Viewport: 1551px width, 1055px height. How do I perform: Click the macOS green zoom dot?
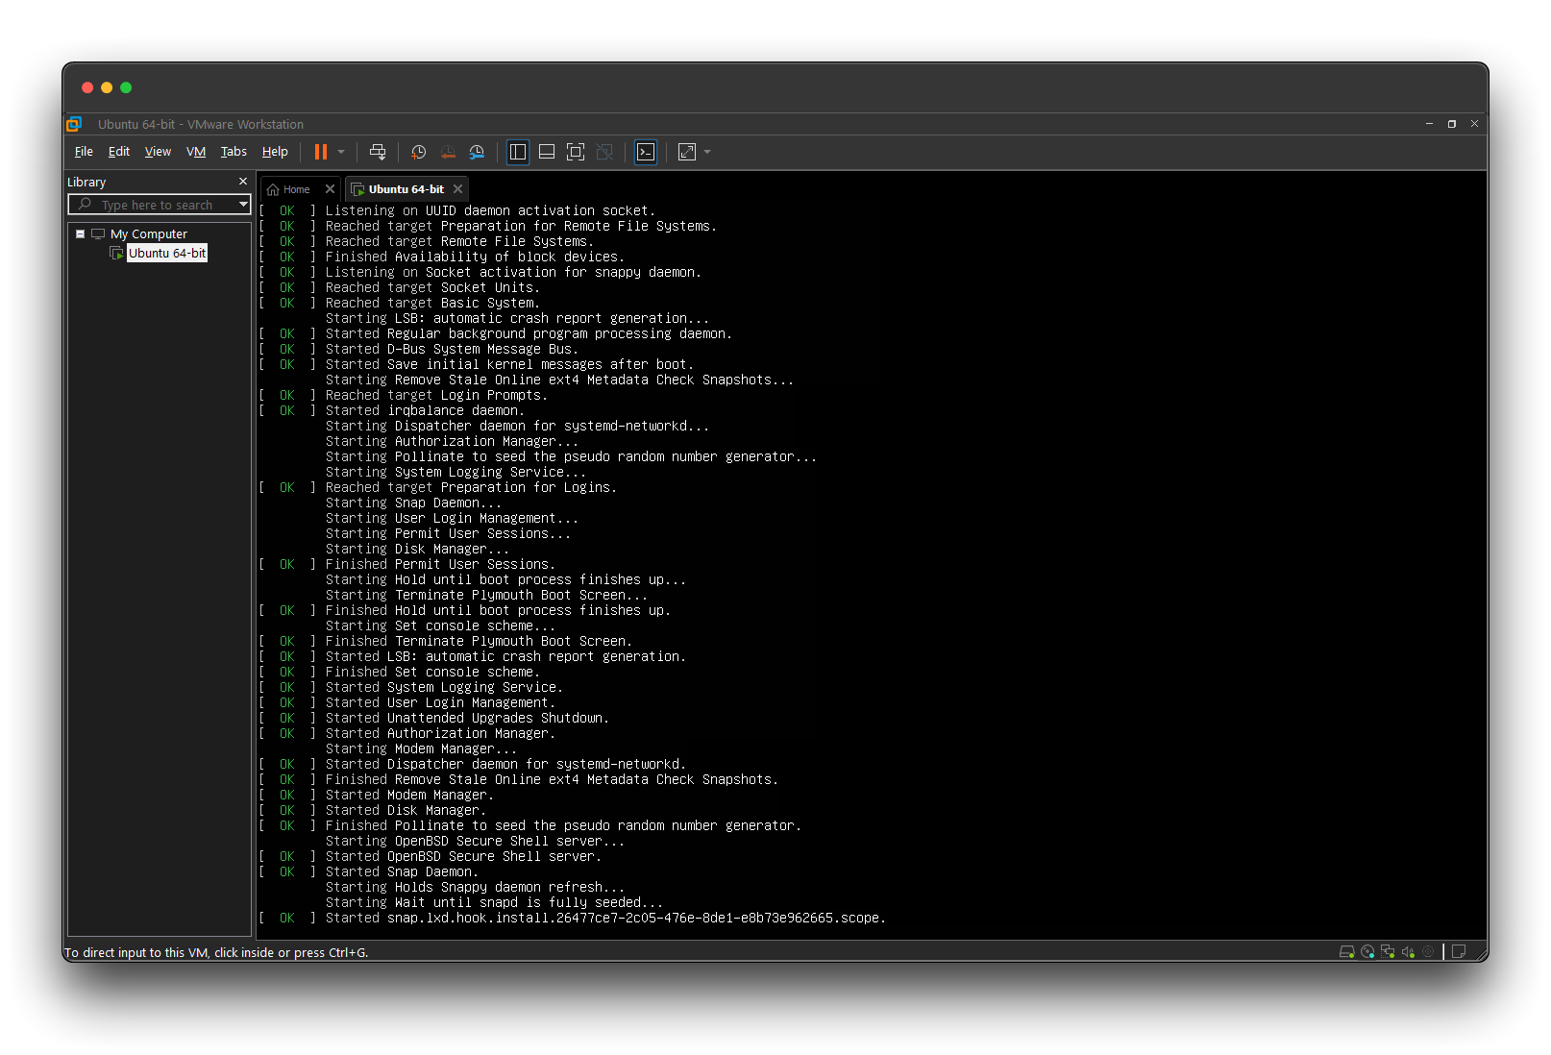point(126,87)
